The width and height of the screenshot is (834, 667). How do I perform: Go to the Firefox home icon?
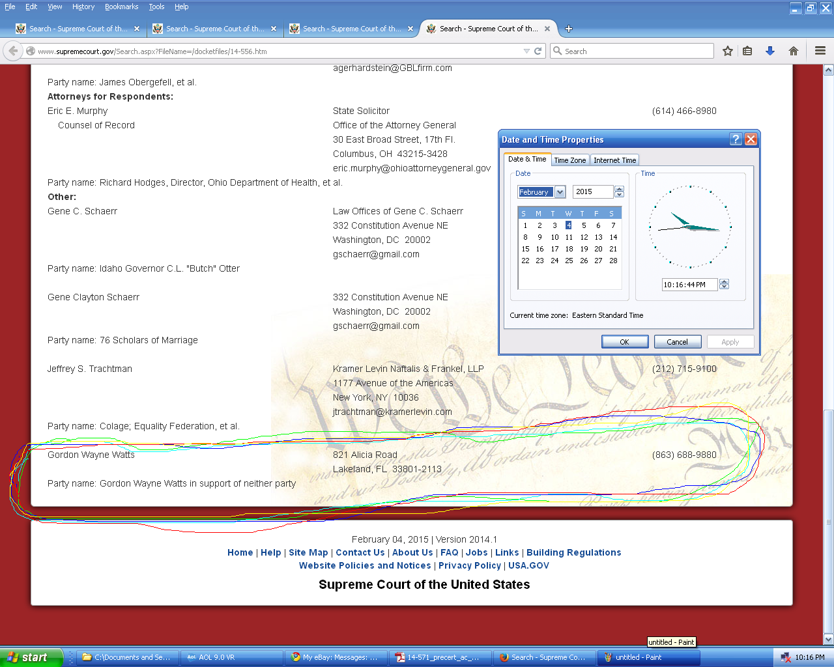793,51
